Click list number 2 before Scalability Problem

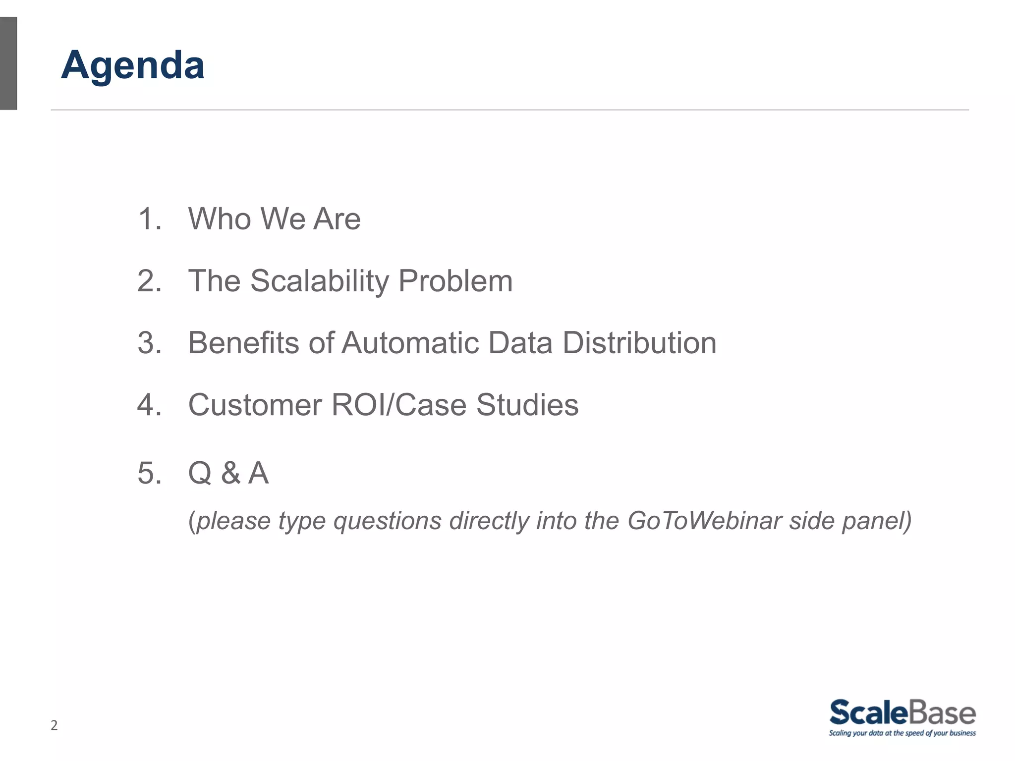click(x=149, y=281)
